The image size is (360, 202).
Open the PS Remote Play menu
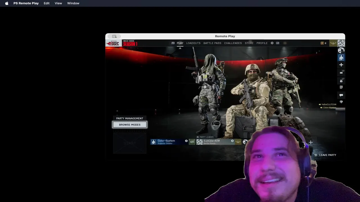[x=26, y=3]
